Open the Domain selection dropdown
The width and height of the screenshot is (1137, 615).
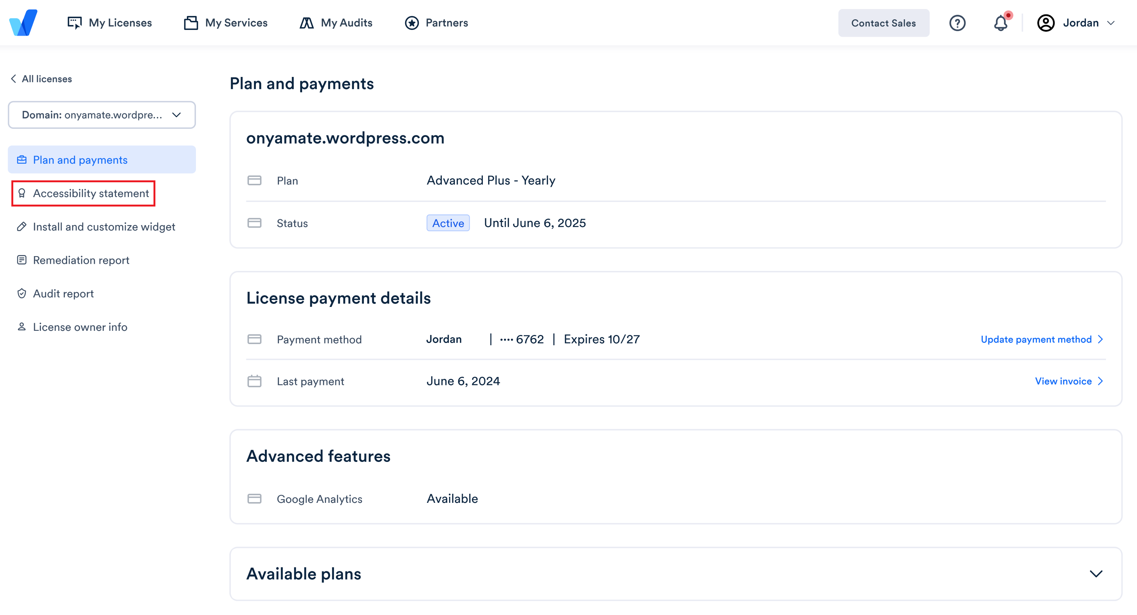[x=102, y=115]
